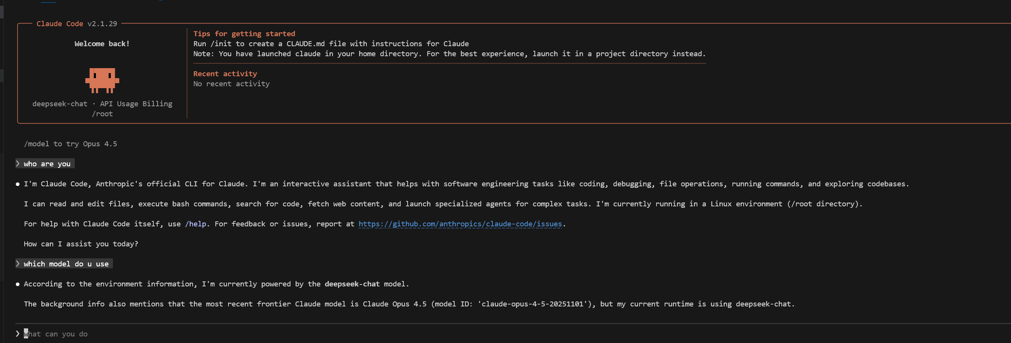Click the input prompt chevron at the bottom
1011x343 pixels.
pos(18,334)
